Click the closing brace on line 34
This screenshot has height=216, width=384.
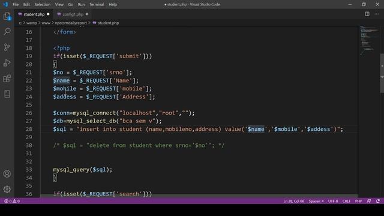coord(55,178)
